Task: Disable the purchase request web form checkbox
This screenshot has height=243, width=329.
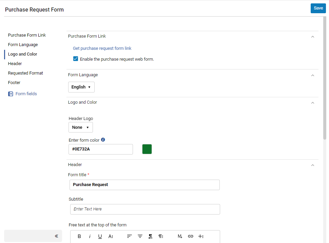Action: (76, 59)
